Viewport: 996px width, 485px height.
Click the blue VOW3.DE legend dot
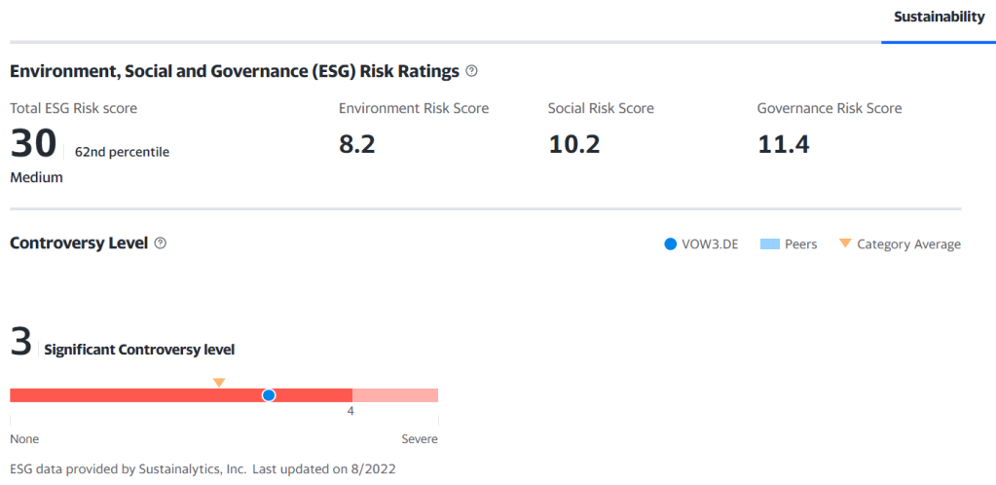[x=670, y=244]
